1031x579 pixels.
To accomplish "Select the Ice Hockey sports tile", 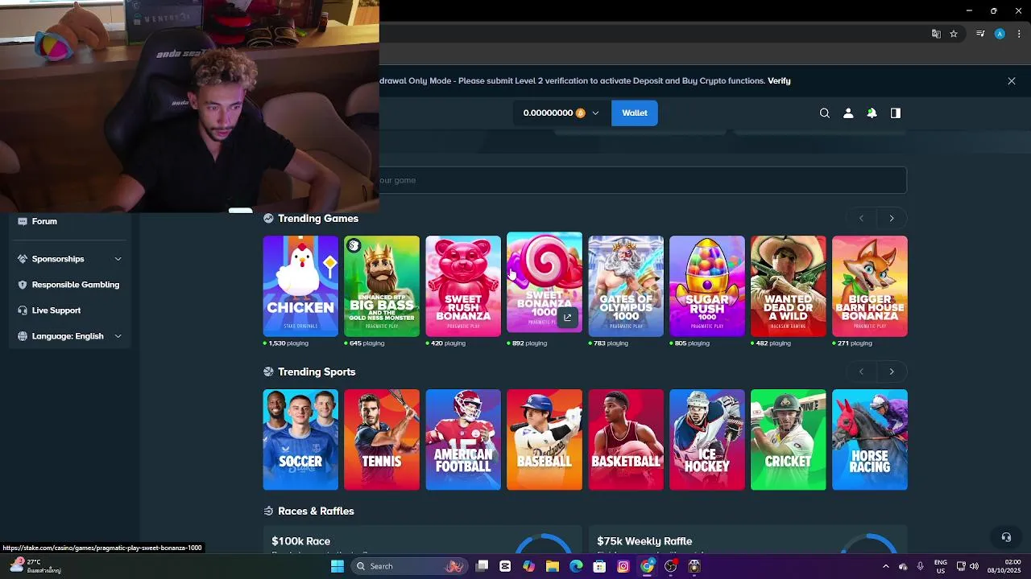I will click(x=707, y=440).
